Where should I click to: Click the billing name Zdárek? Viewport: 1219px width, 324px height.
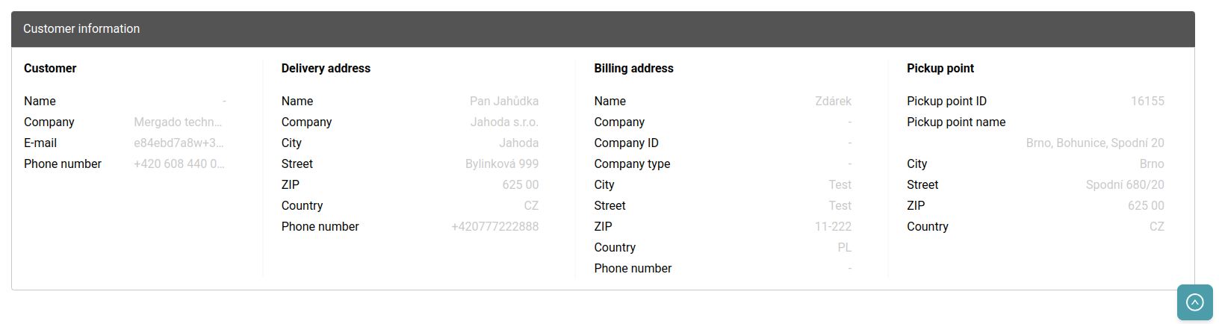[x=833, y=102]
